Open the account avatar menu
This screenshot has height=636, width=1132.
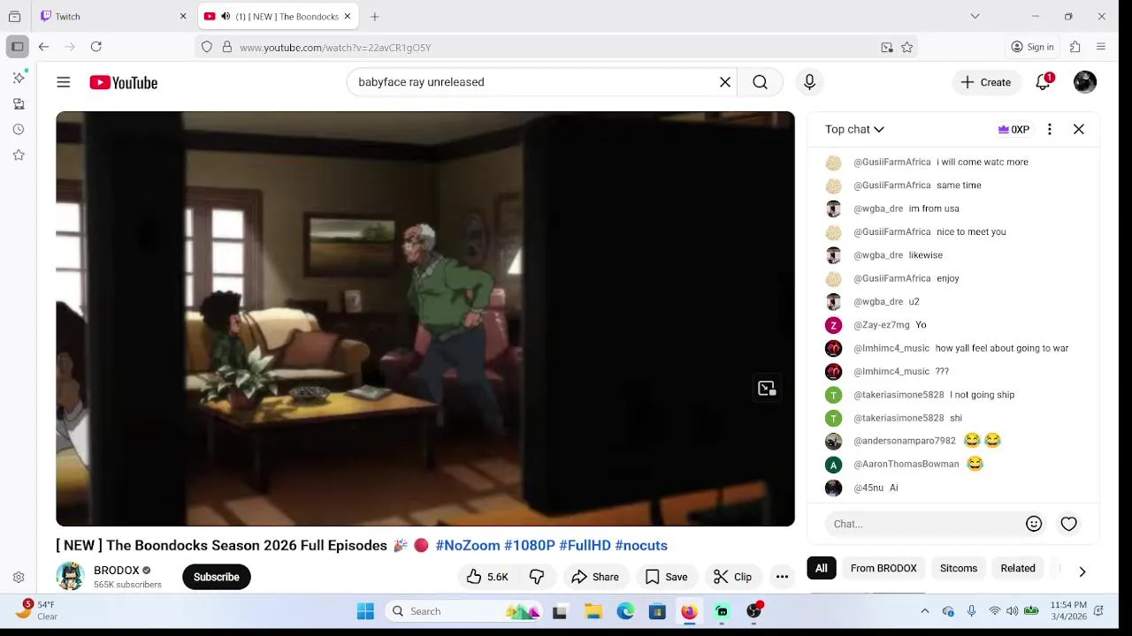pyautogui.click(x=1085, y=82)
